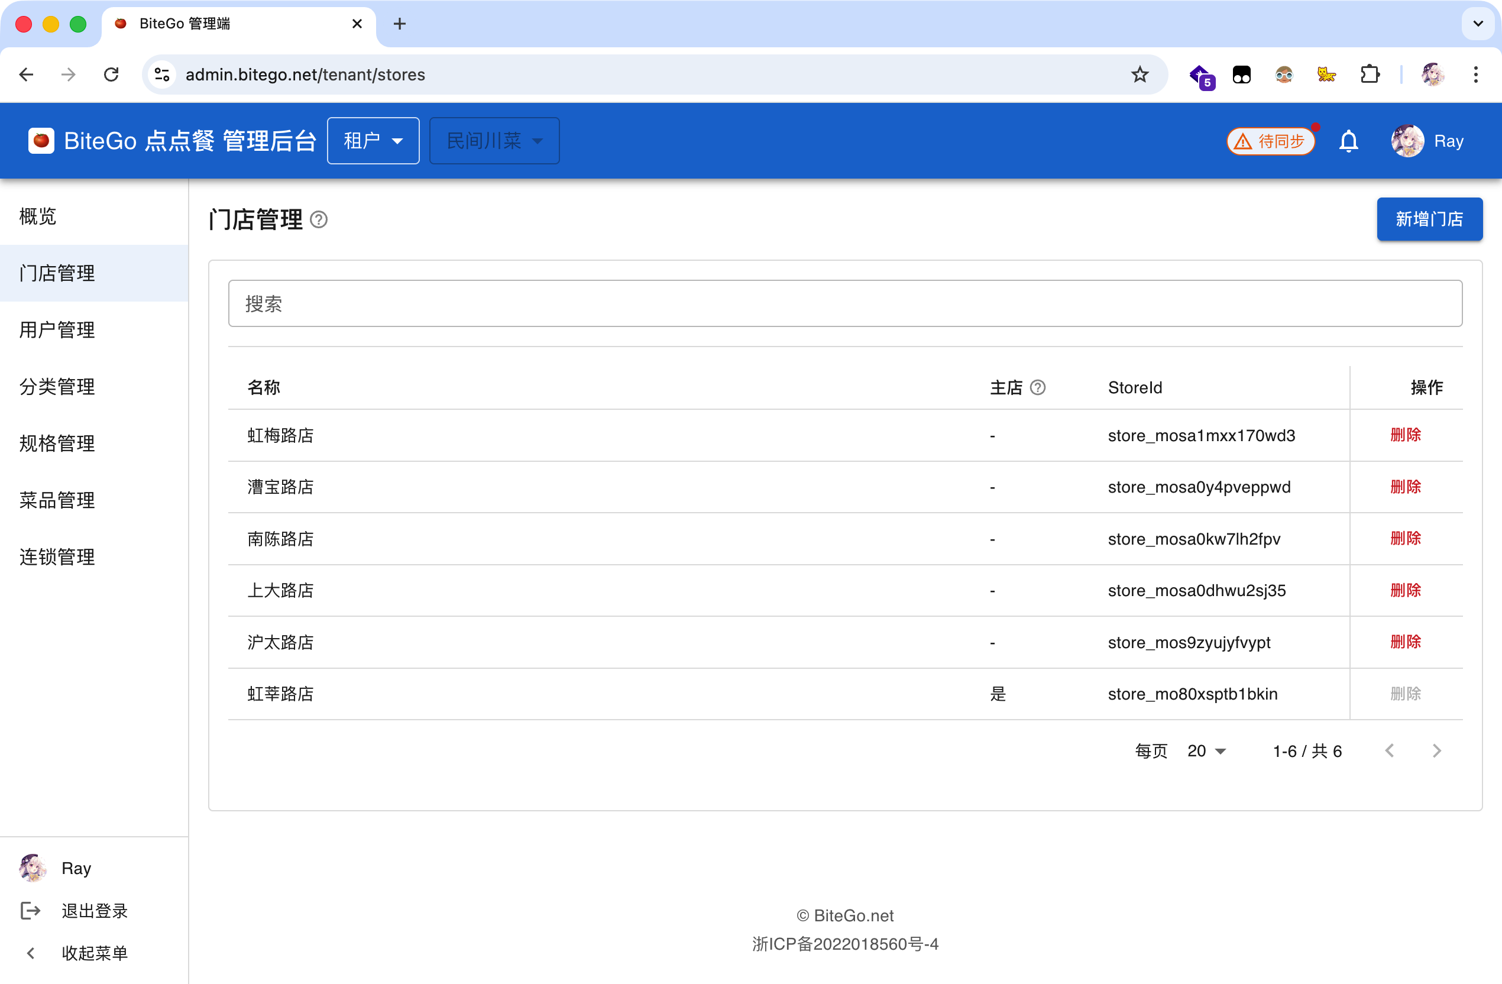Click the 新增门店 button
The image size is (1502, 984).
point(1429,219)
